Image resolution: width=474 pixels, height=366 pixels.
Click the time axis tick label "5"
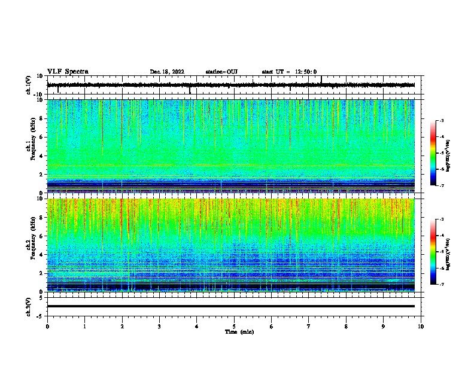point(234,327)
